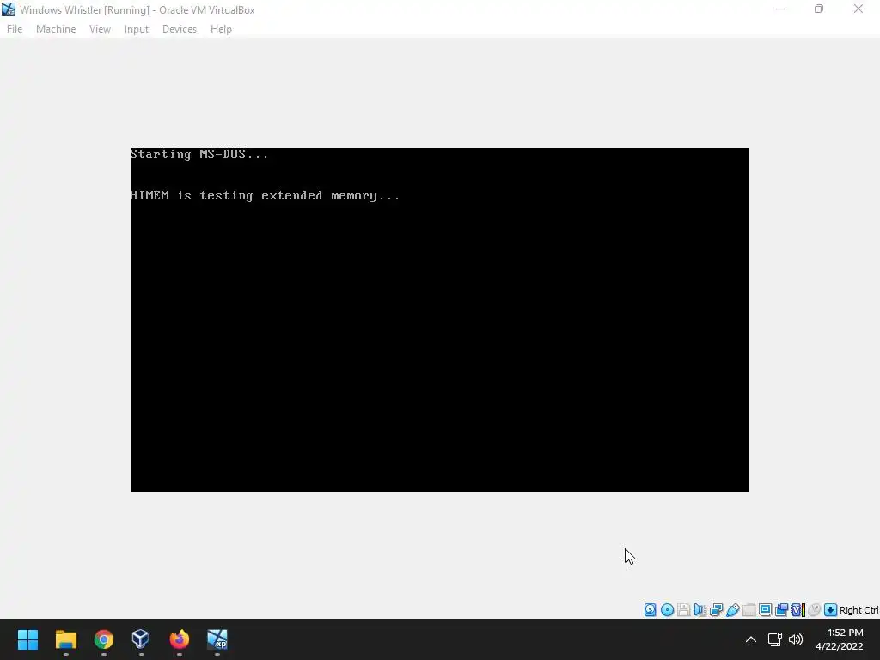This screenshot has height=660, width=880.
Task: Select the running XP VM taskbar icon
Action: (217, 639)
